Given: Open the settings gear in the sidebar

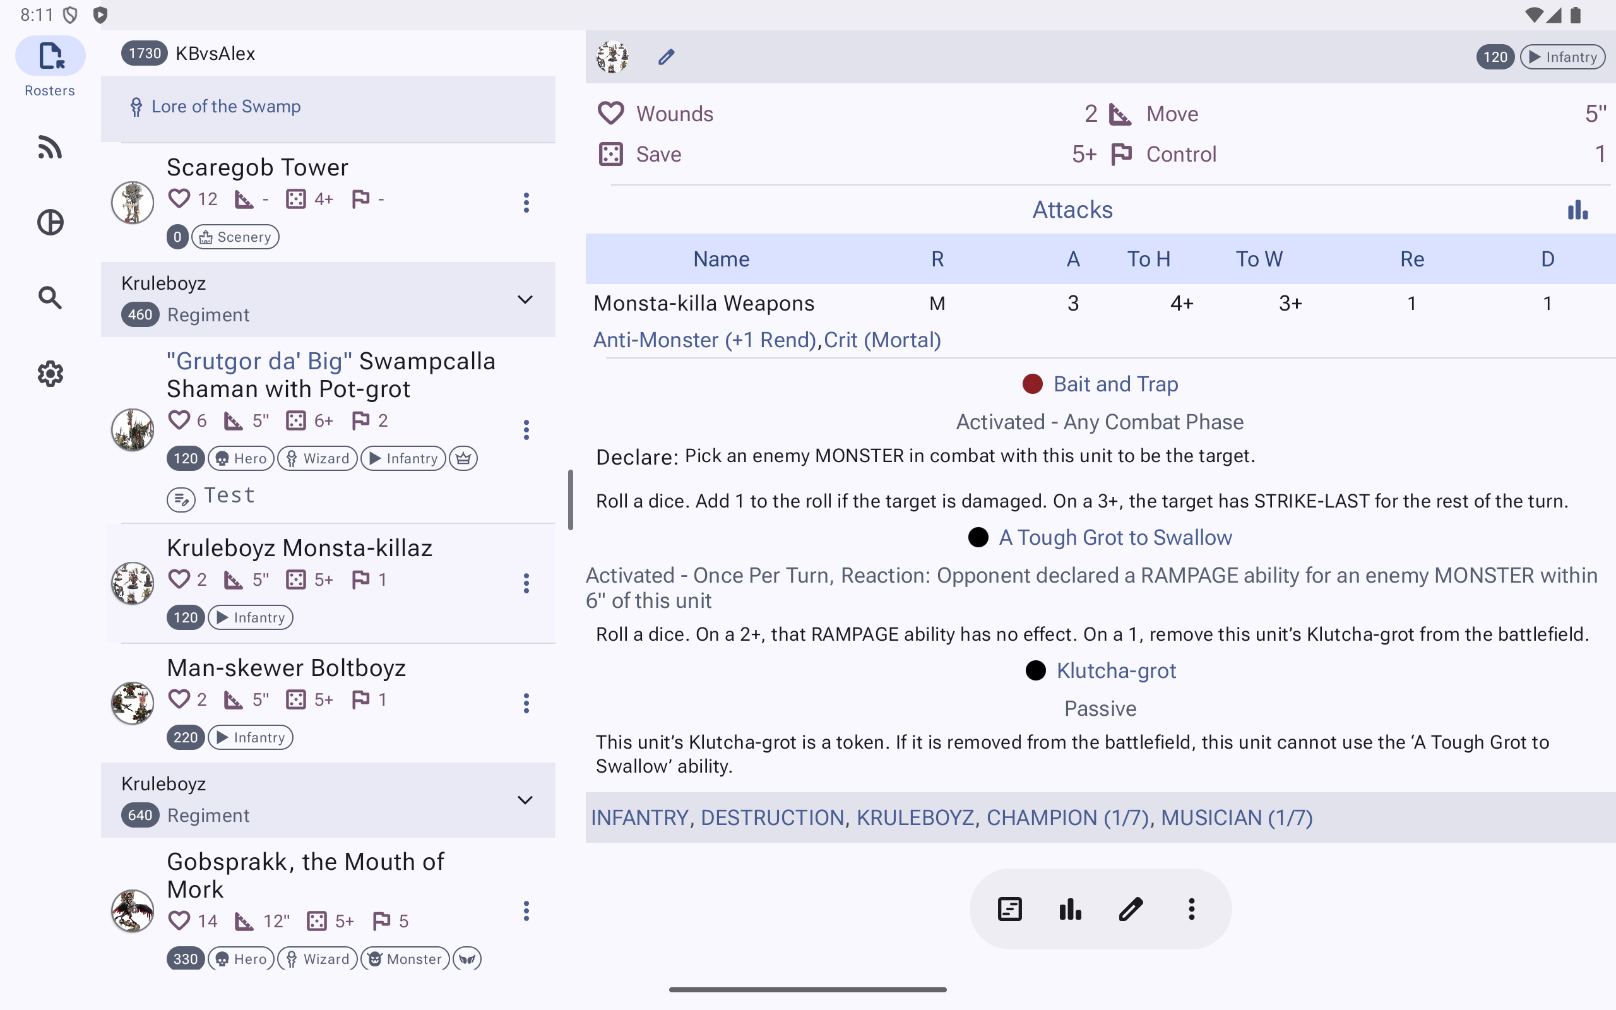Looking at the screenshot, I should (50, 374).
